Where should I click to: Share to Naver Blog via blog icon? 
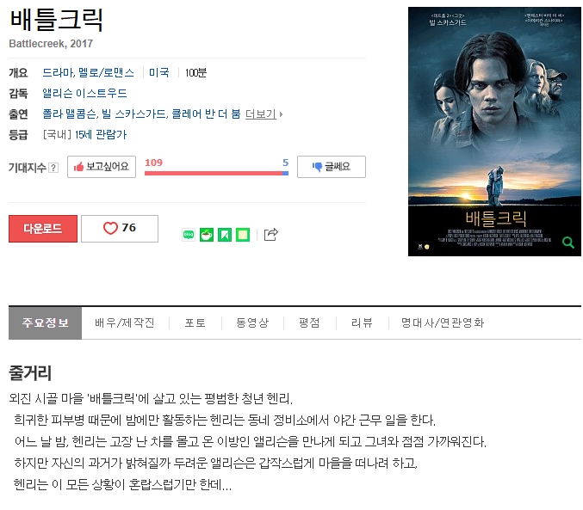tap(189, 235)
